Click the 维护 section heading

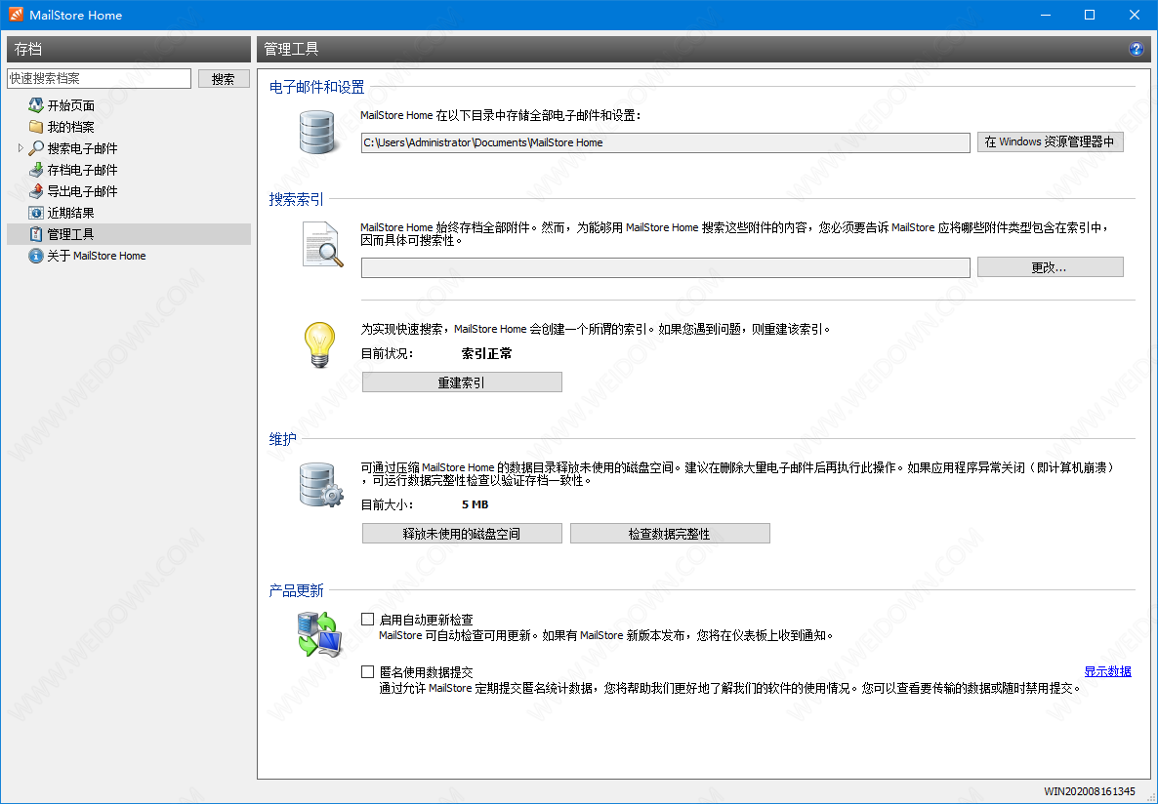coord(283,439)
